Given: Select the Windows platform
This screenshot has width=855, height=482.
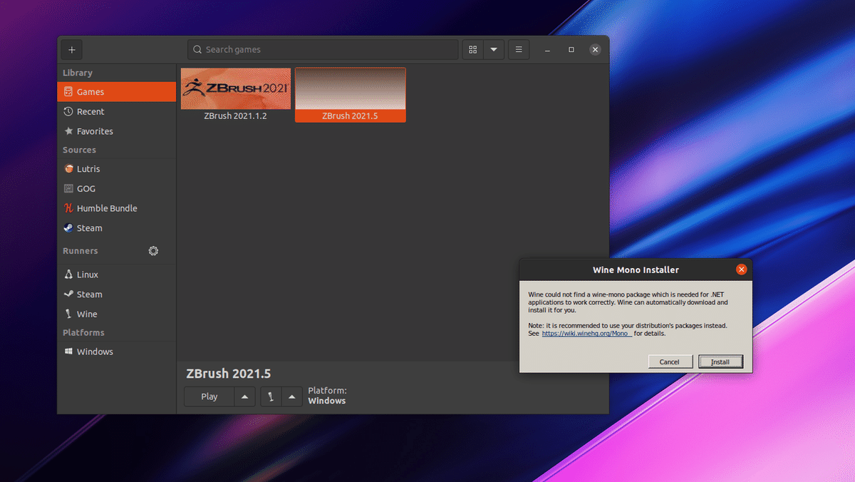Looking at the screenshot, I should 117,352.
